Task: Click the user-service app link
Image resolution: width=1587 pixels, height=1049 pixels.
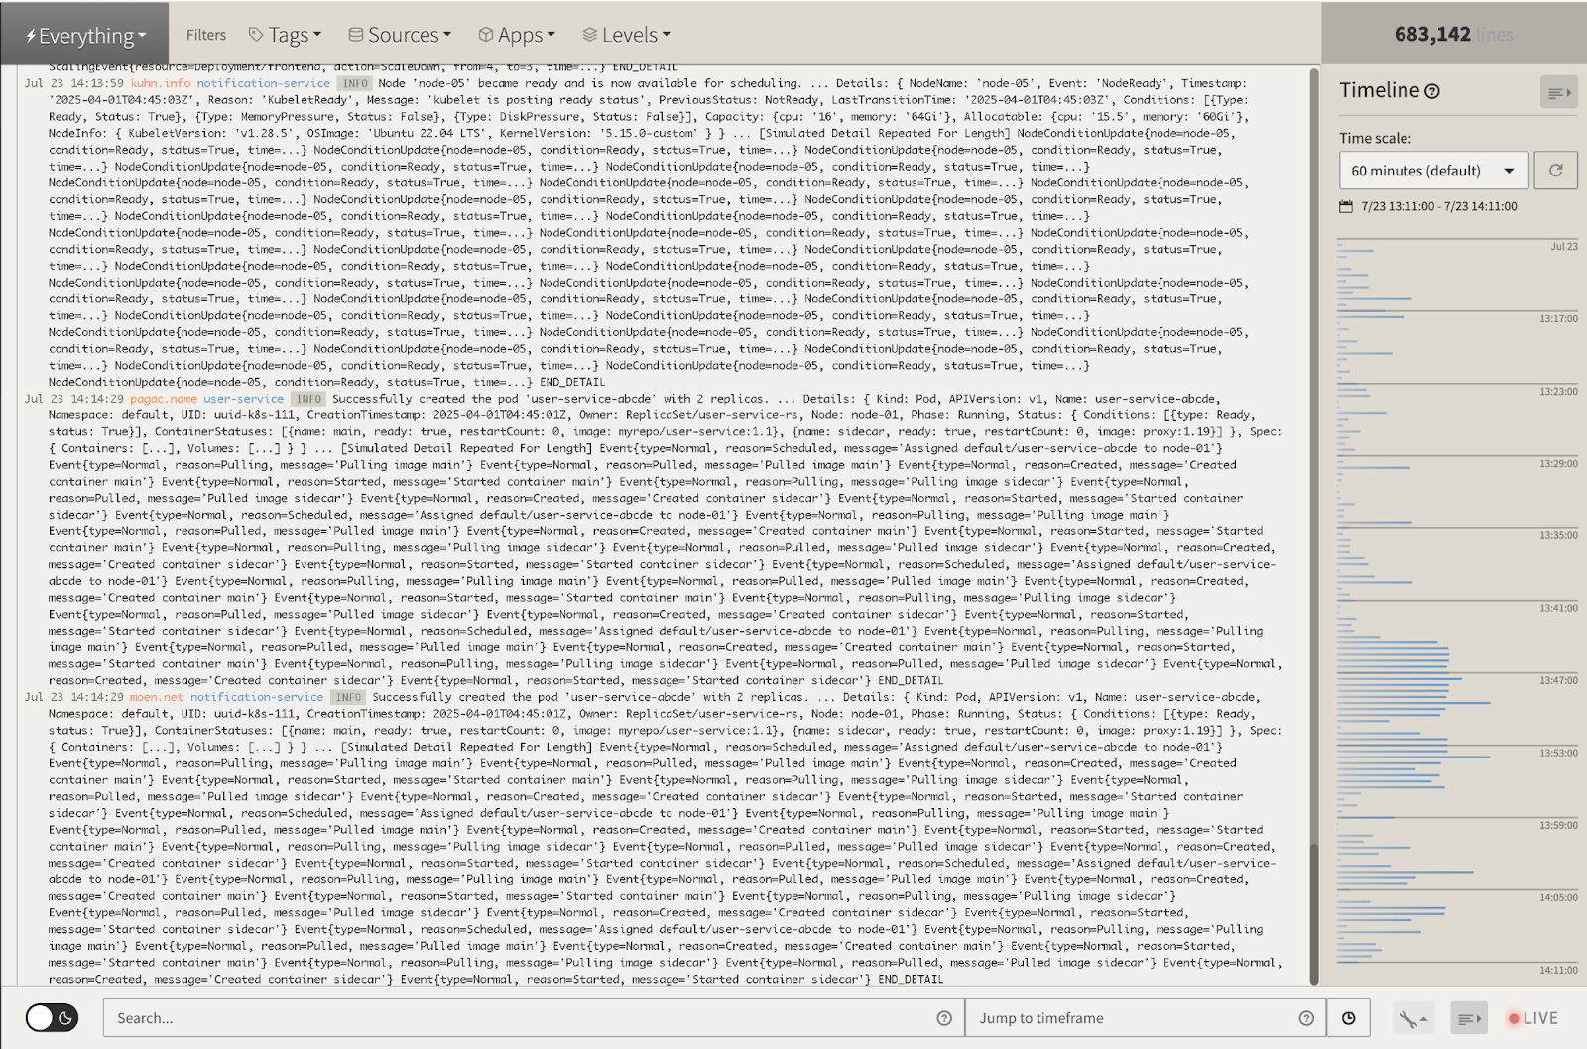Action: pos(243,399)
